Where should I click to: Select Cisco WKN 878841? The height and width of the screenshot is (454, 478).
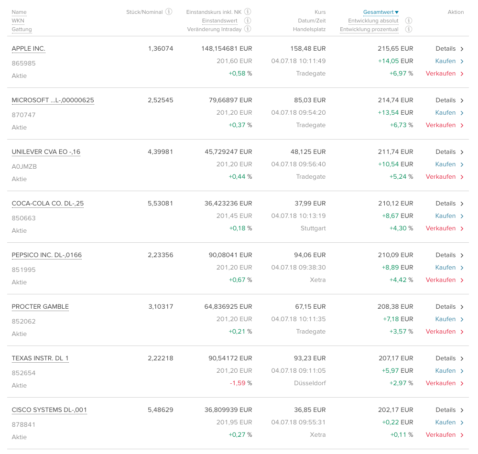point(24,425)
